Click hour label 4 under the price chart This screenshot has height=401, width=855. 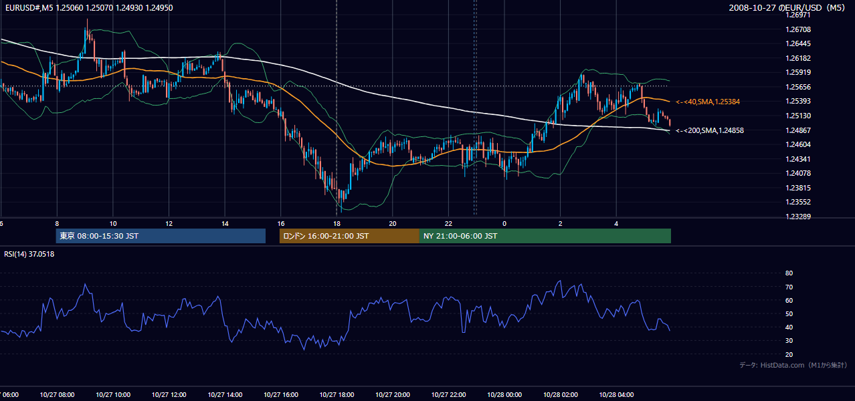[x=616, y=223]
